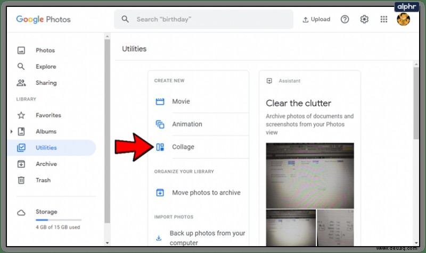
Task: Expand the Albums tree arrow
Action: [11, 131]
